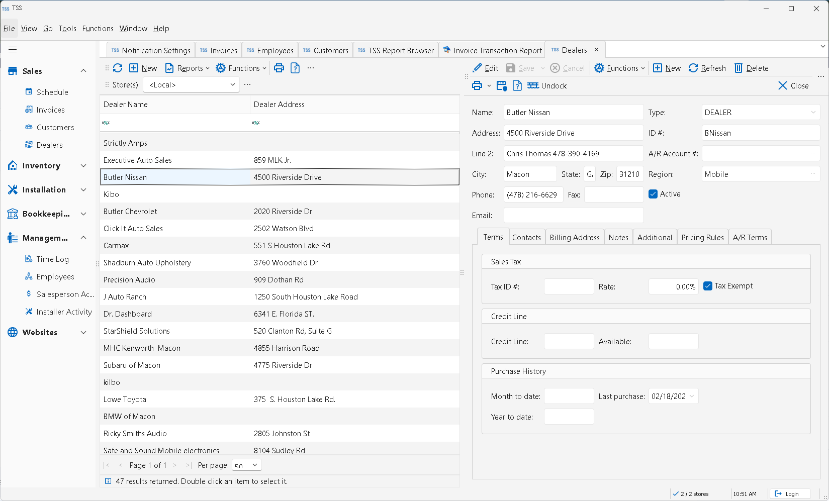Expand the Installation sidebar section

pos(83,189)
